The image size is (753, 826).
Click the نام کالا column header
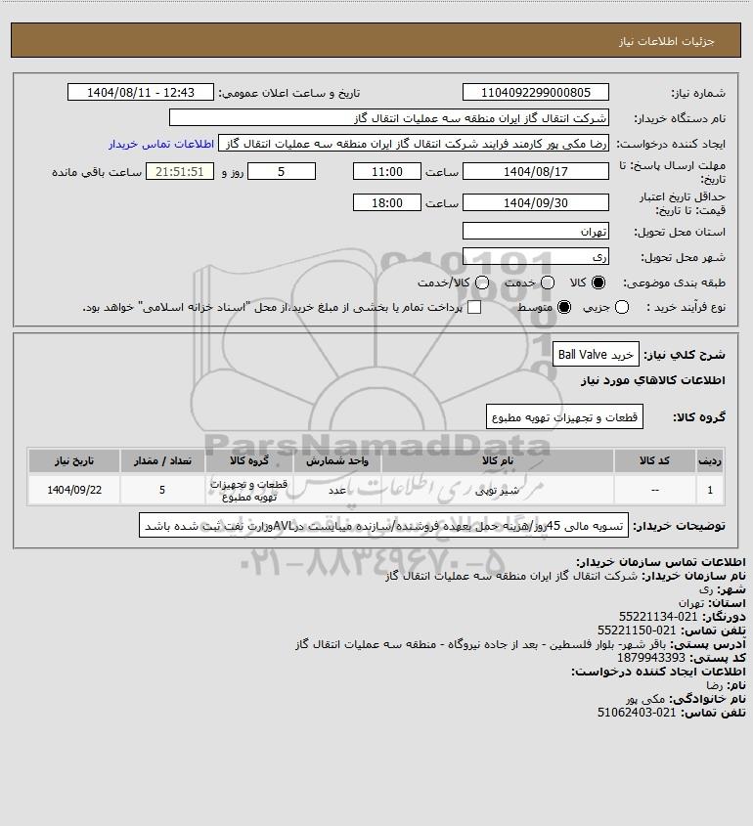point(498,461)
